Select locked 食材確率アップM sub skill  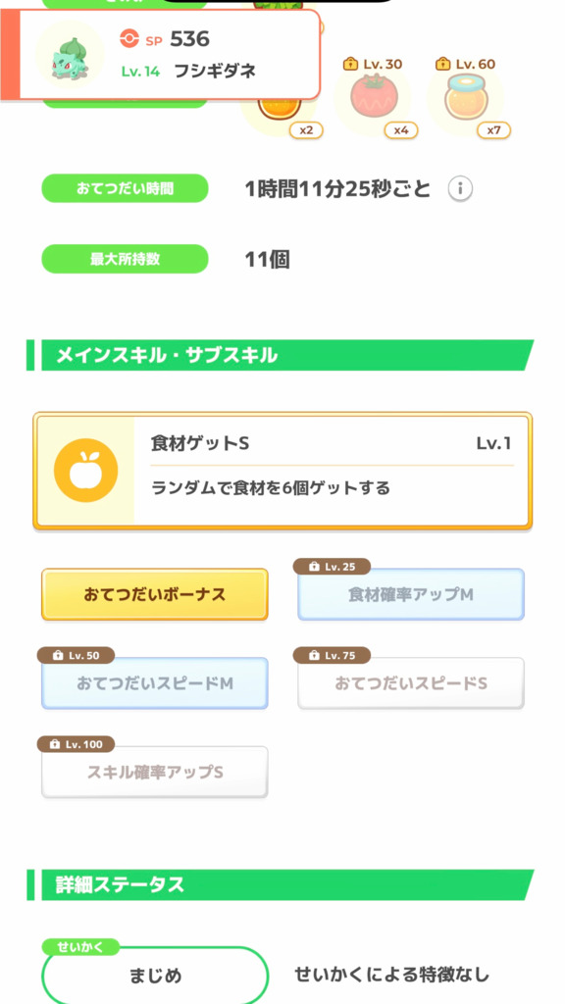(x=411, y=594)
